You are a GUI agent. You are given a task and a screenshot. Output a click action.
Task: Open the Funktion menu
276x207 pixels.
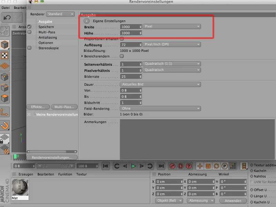click(x=65, y=174)
